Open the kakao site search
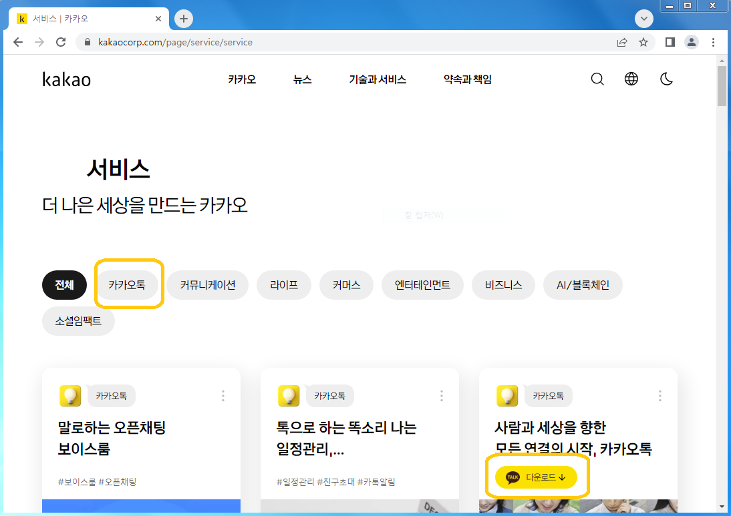 [x=597, y=79]
